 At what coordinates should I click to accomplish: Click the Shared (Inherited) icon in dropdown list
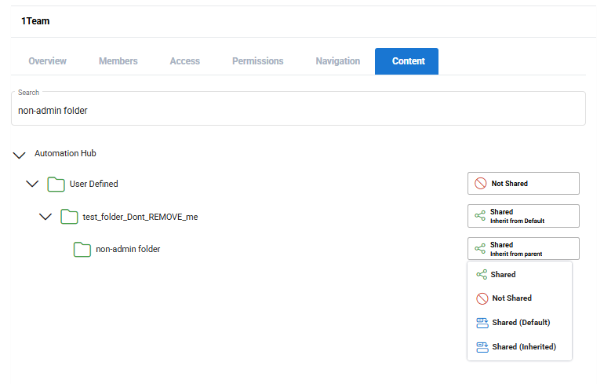click(x=482, y=347)
